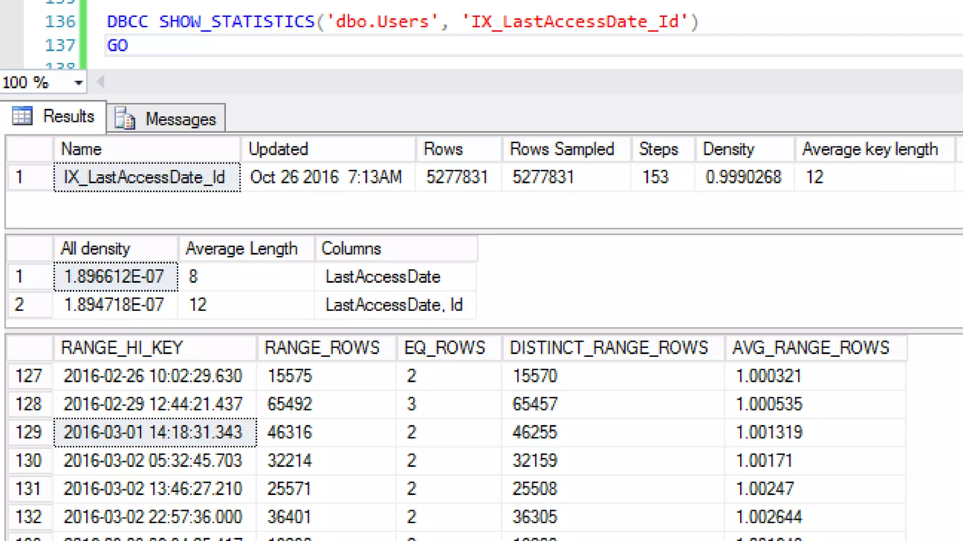Open the 100 % zoom dropdown

coord(78,83)
